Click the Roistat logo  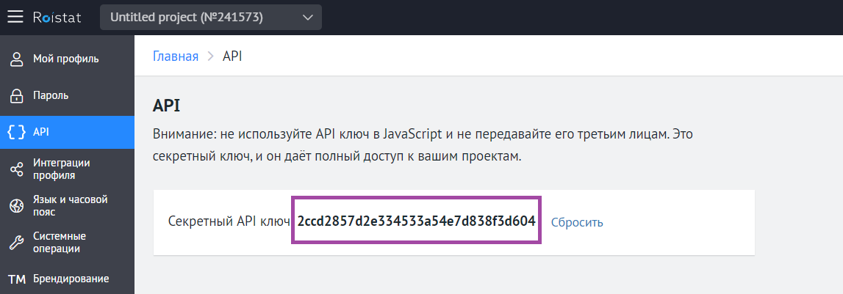pyautogui.click(x=57, y=17)
